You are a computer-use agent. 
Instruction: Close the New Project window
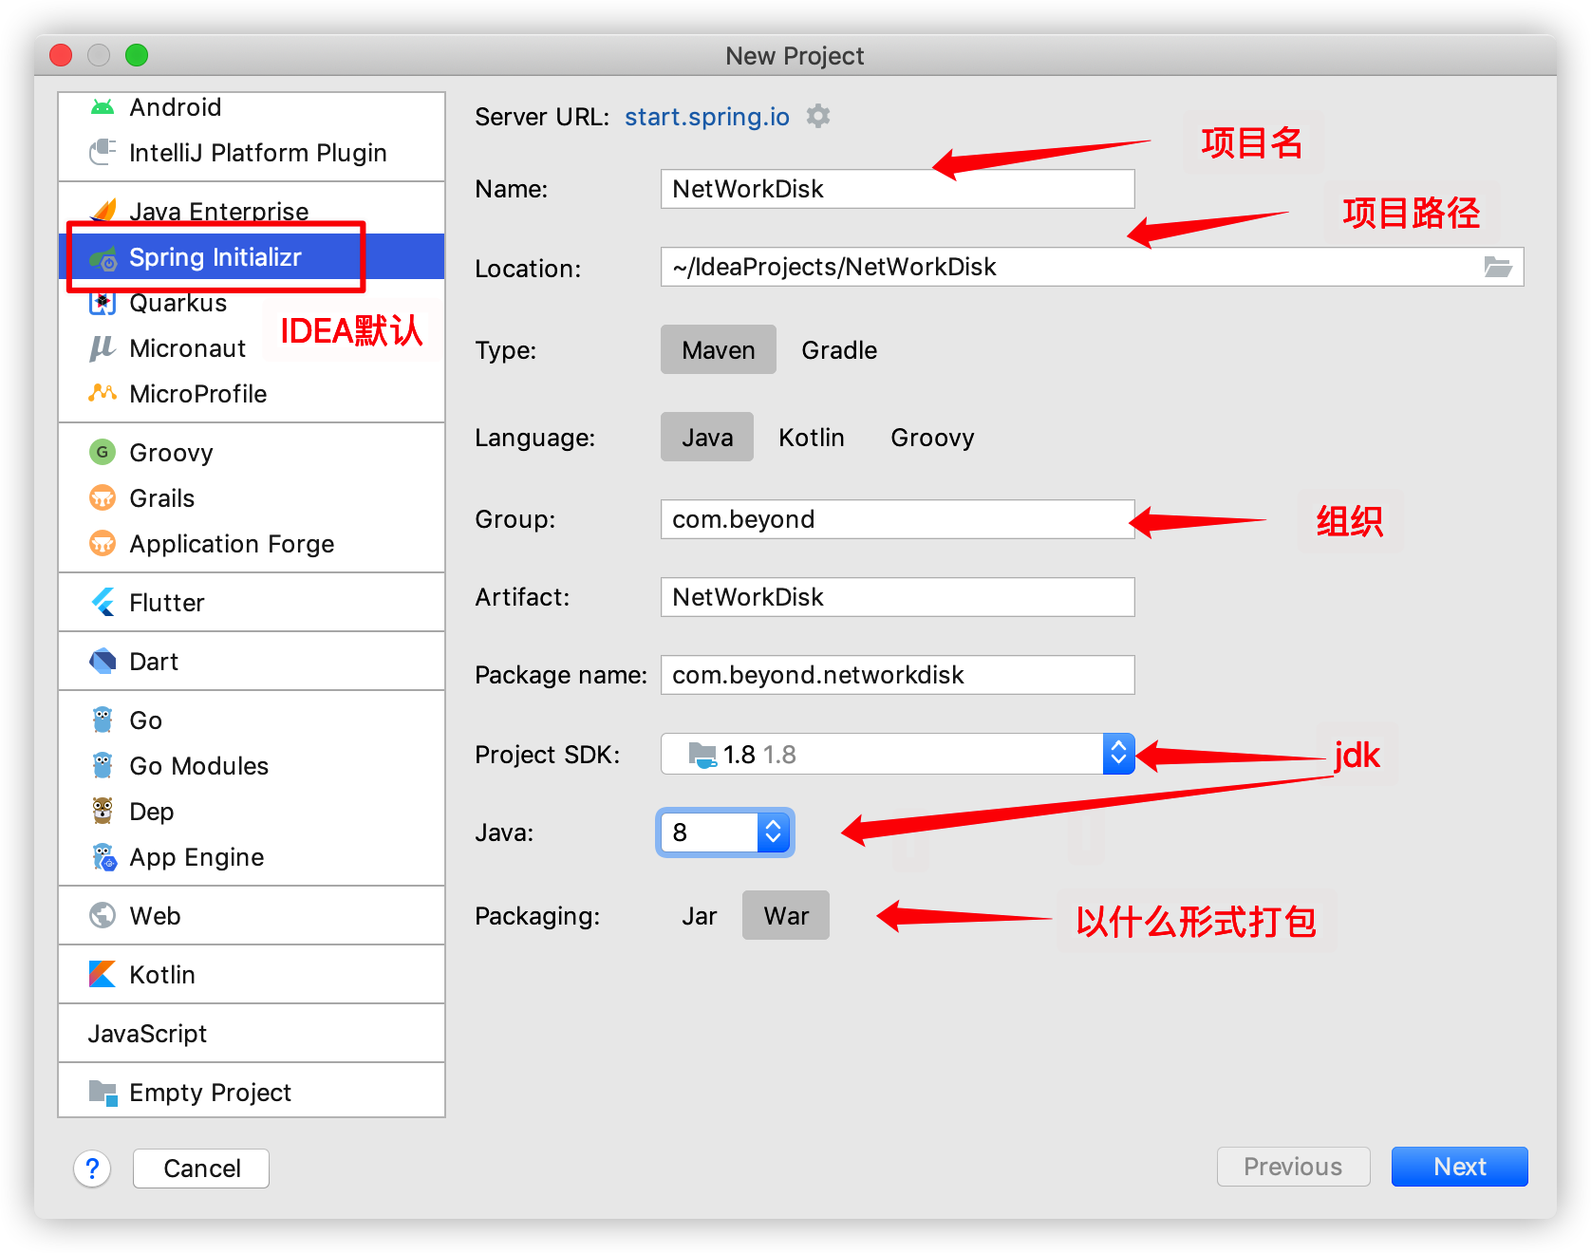(61, 55)
